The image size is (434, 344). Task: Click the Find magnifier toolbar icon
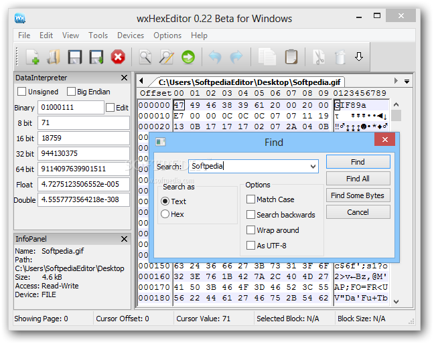145,57
